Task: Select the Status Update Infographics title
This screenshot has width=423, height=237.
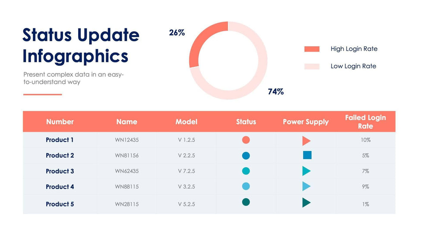Action: [x=81, y=46]
